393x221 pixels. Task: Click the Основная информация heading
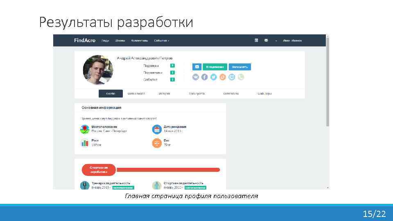tap(102, 108)
